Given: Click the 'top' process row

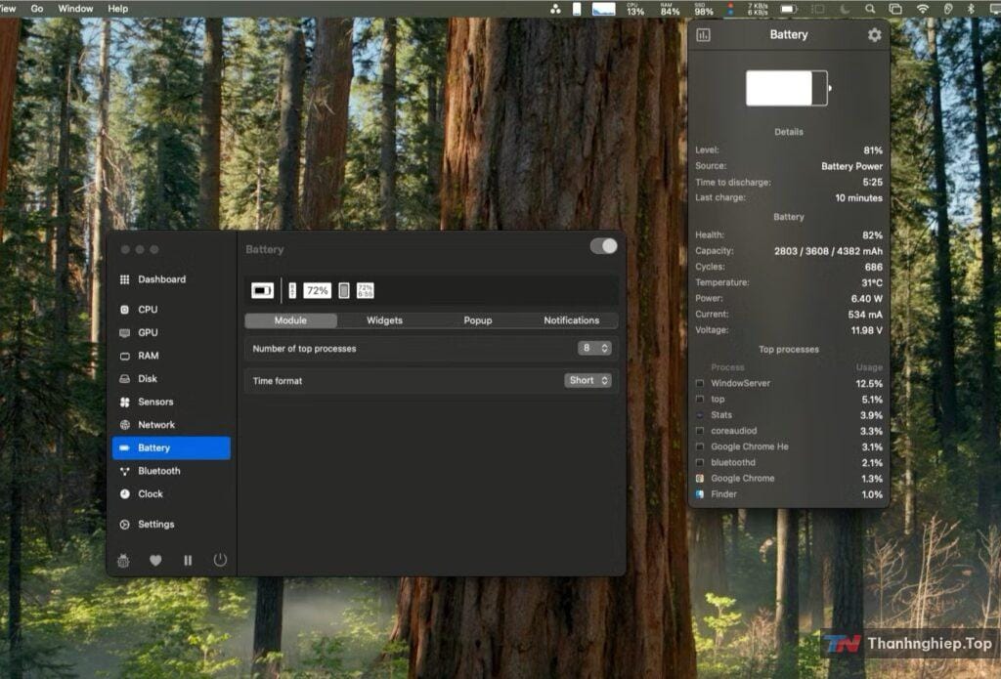Looking at the screenshot, I should pyautogui.click(x=789, y=400).
